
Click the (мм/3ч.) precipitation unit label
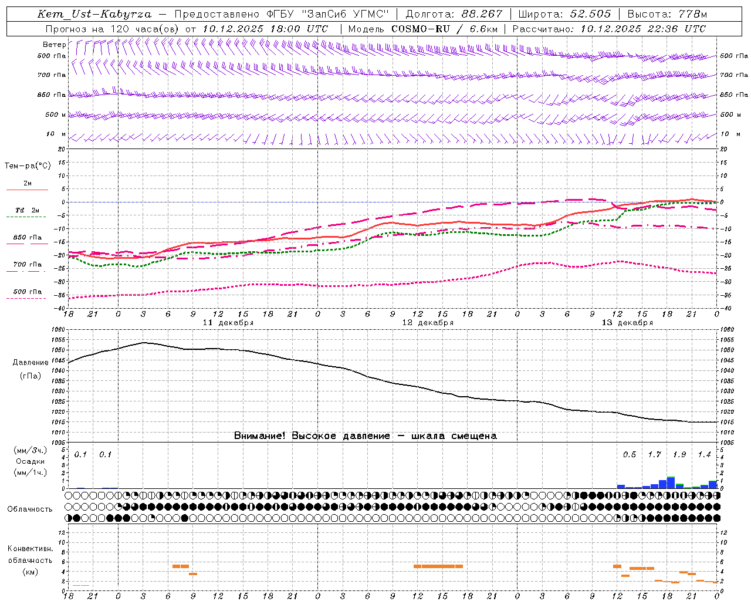[30, 451]
